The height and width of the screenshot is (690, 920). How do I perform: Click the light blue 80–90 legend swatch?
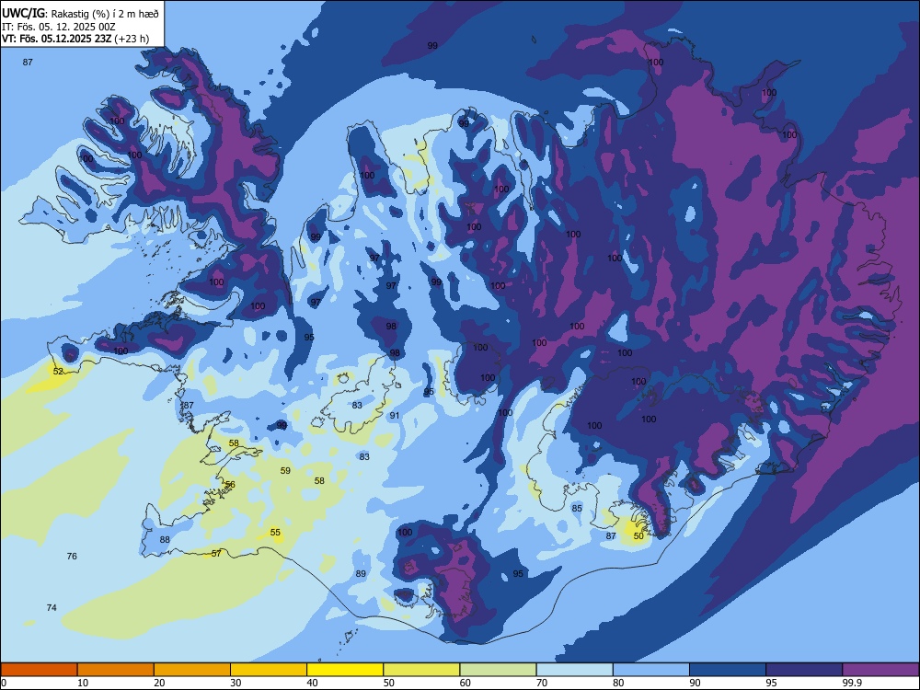(x=650, y=670)
